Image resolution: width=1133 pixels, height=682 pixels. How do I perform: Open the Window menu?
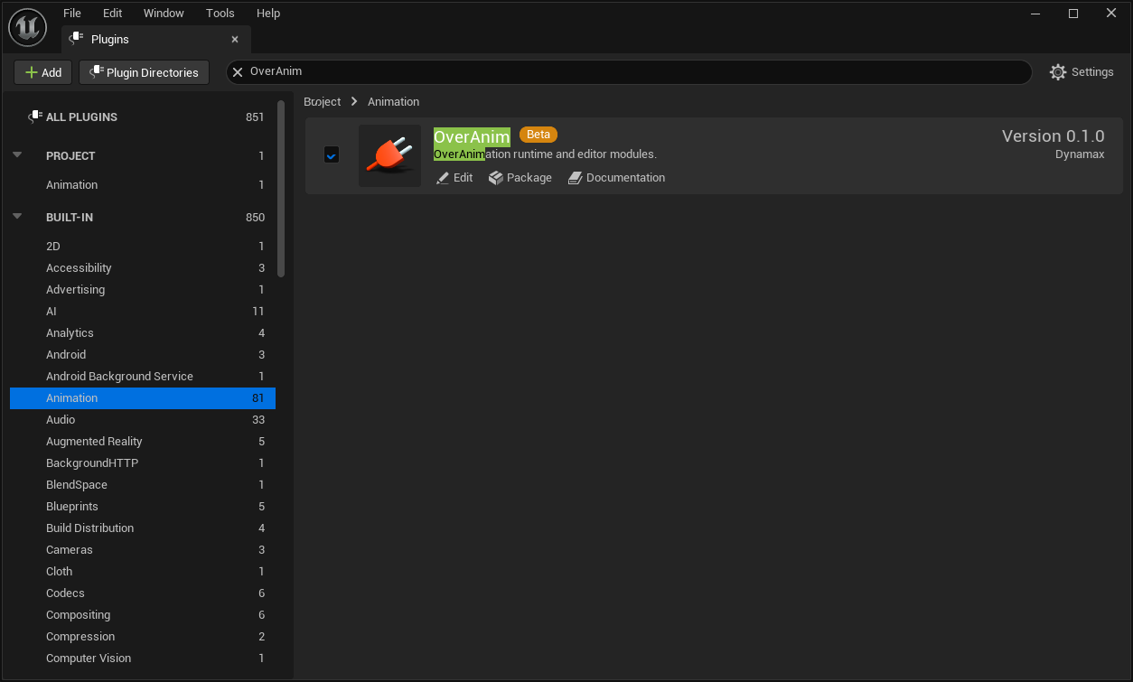pos(164,13)
